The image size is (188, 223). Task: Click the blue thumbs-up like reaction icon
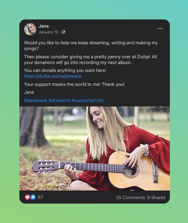pos(33,197)
